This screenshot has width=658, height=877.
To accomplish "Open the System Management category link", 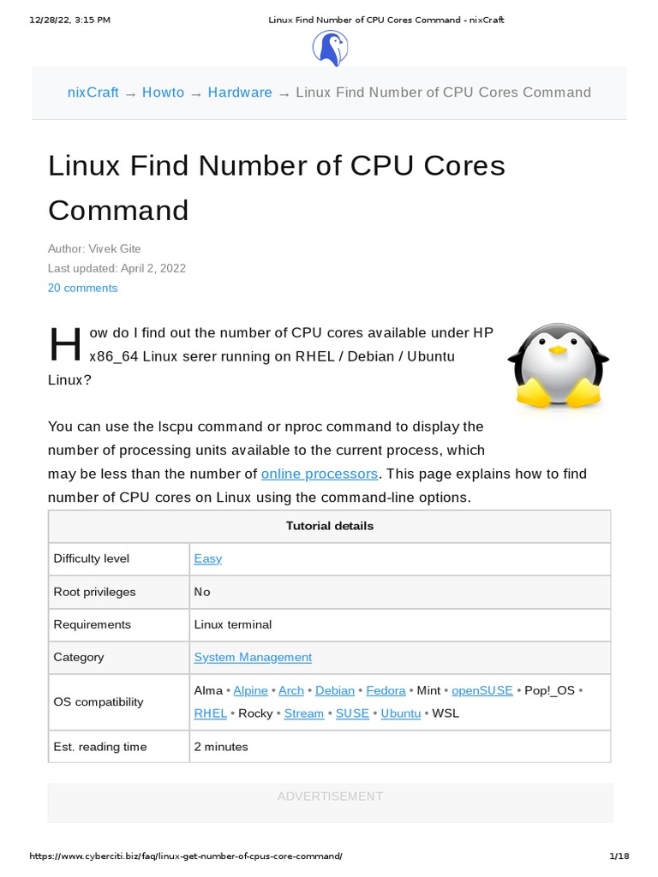I will click(253, 657).
